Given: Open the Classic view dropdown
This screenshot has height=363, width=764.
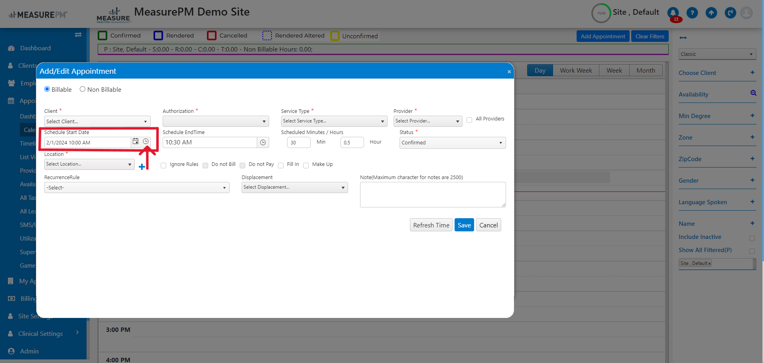Looking at the screenshot, I should (717, 54).
